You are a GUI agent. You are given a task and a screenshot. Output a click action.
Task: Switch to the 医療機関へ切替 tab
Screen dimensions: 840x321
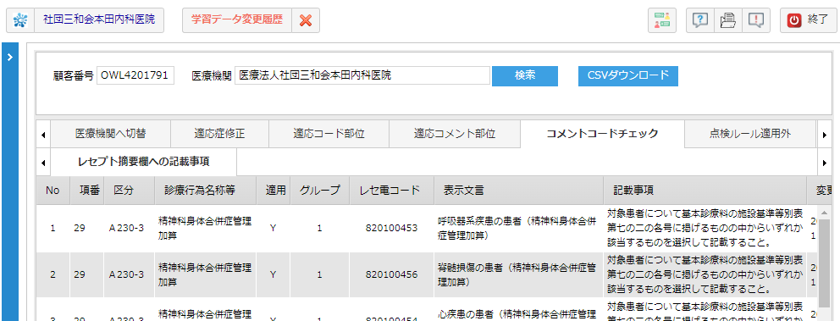point(110,134)
